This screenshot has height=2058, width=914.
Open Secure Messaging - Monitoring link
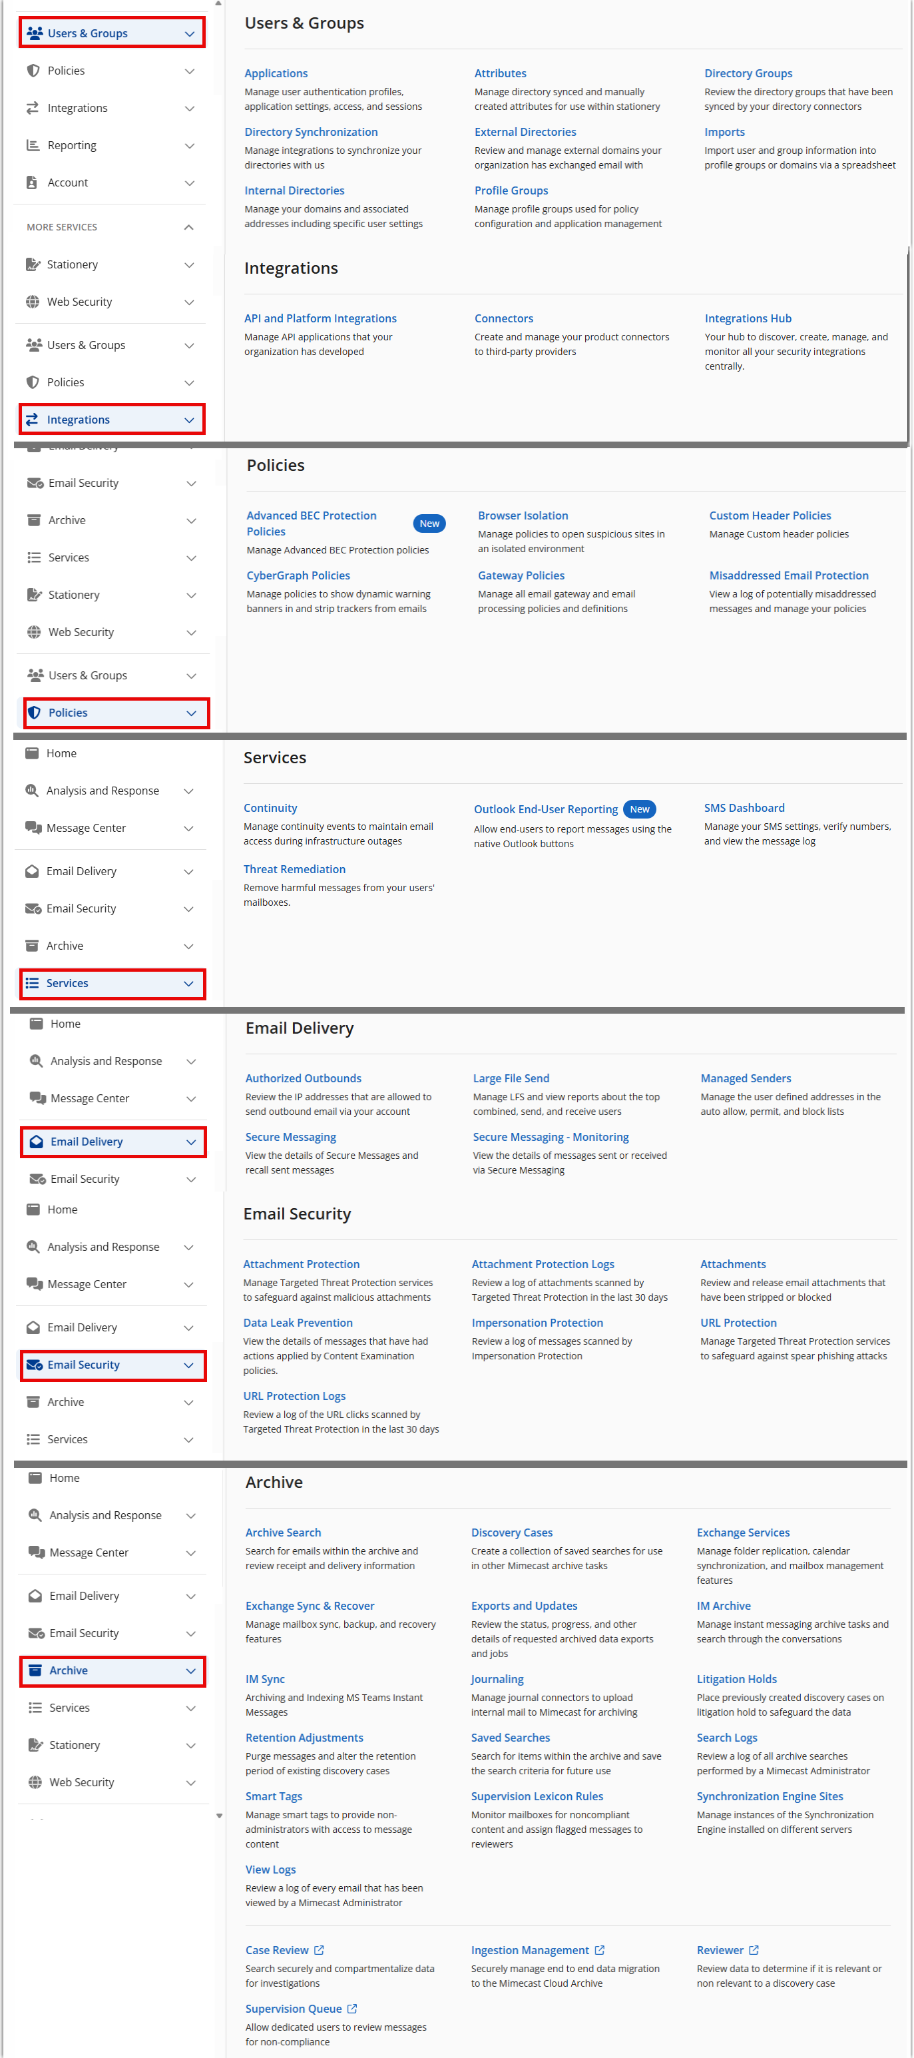coord(552,1137)
